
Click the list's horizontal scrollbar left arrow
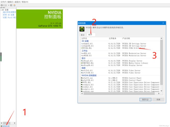click(x=82, y=93)
